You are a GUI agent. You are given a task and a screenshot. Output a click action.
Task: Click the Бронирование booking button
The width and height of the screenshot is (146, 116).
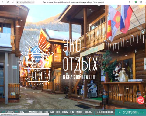[x=130, y=112]
